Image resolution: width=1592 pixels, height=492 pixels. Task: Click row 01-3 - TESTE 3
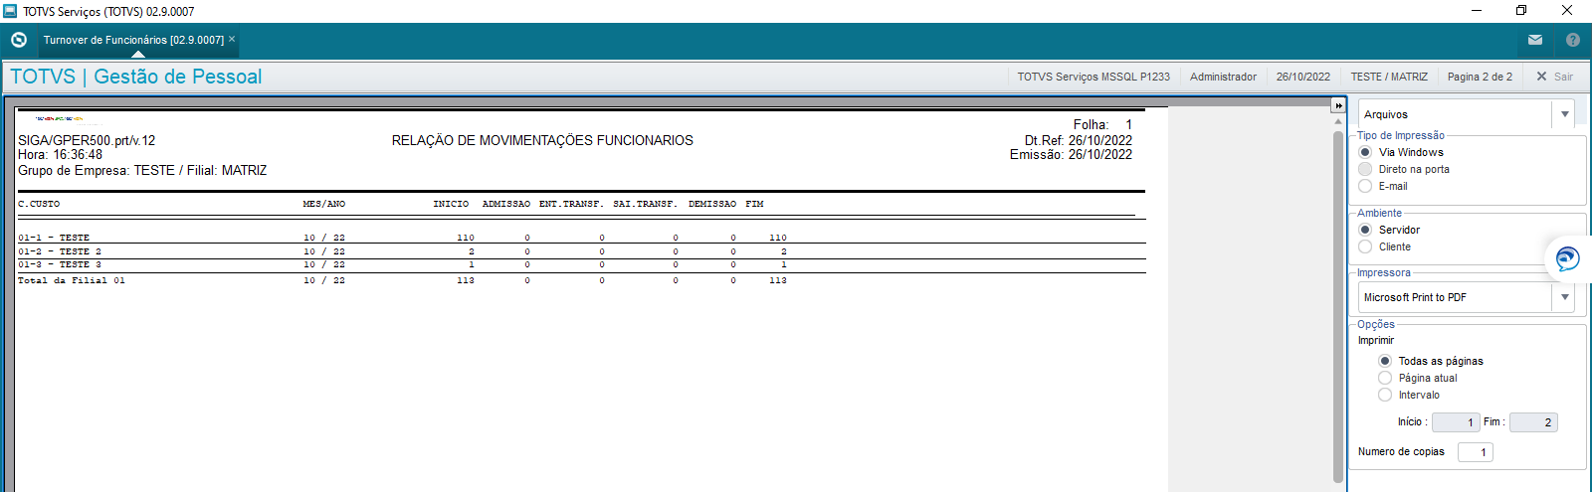[402, 264]
